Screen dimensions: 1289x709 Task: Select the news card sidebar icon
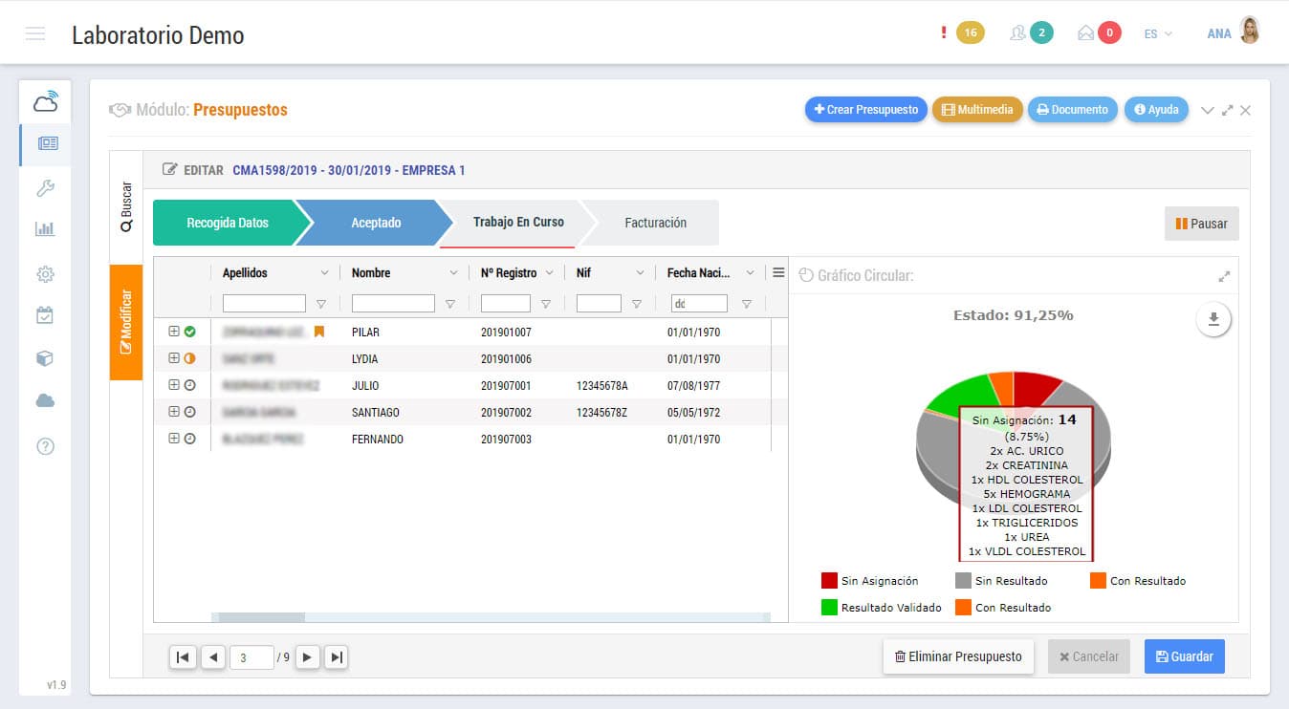[x=47, y=143]
